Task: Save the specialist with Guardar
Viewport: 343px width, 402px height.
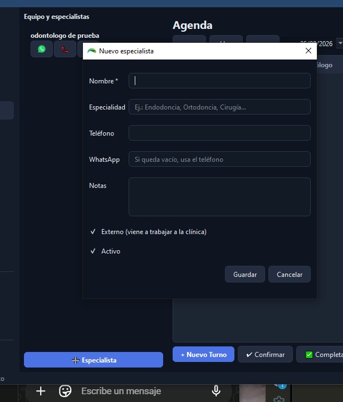Action: pos(245,274)
